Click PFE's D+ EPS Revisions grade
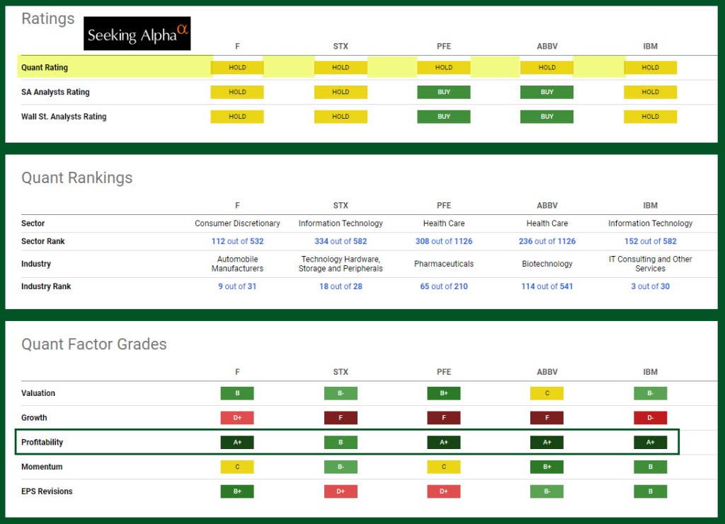The width and height of the screenshot is (725, 524). (444, 491)
